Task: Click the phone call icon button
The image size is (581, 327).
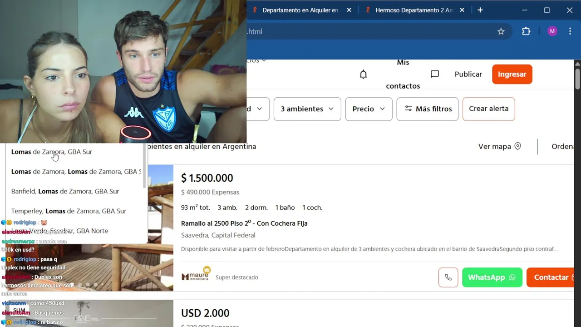Action: pyautogui.click(x=448, y=277)
